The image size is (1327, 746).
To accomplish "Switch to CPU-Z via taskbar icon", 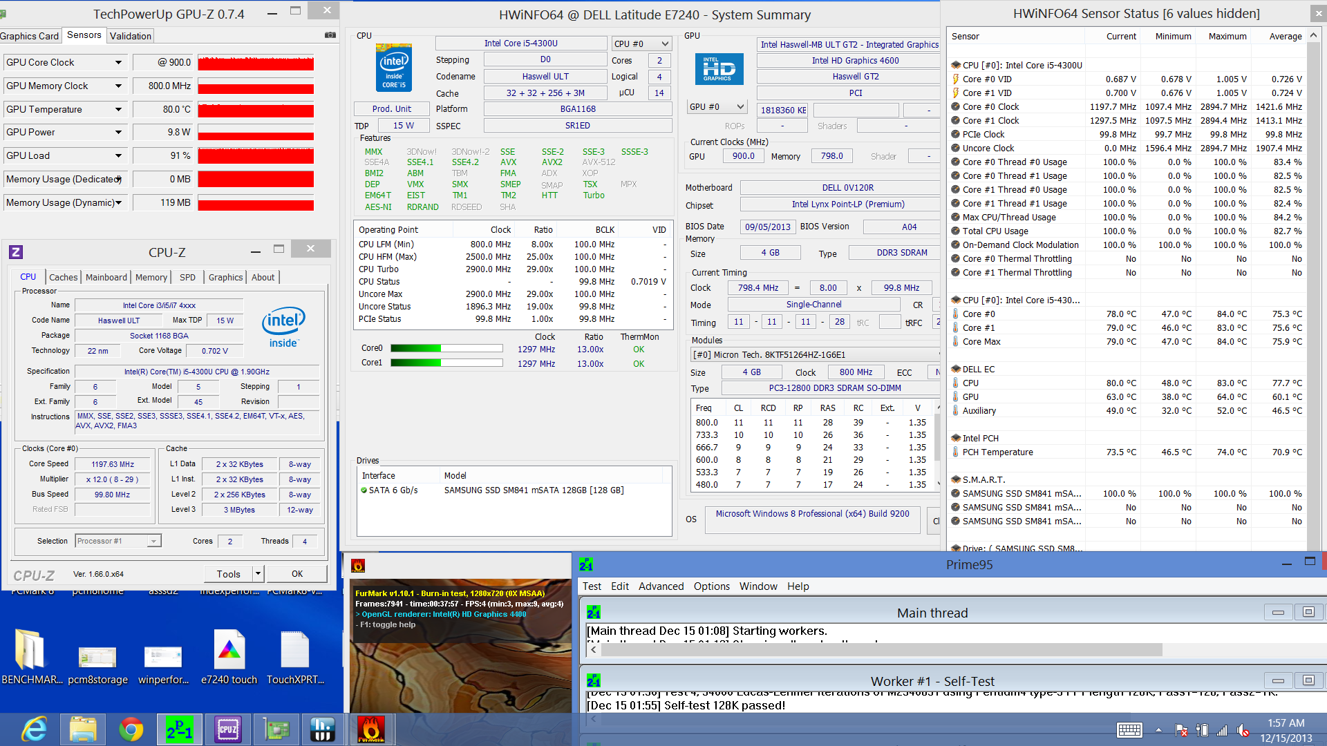I will pyautogui.click(x=227, y=729).
